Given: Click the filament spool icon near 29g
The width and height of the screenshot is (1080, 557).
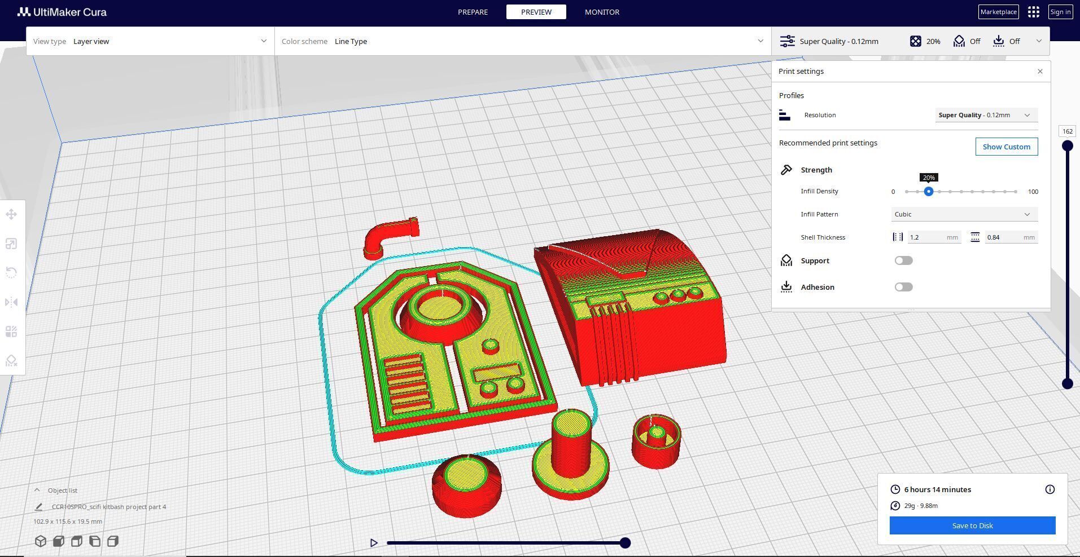Looking at the screenshot, I should 895,506.
